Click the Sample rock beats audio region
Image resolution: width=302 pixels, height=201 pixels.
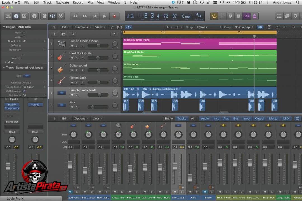point(214,93)
